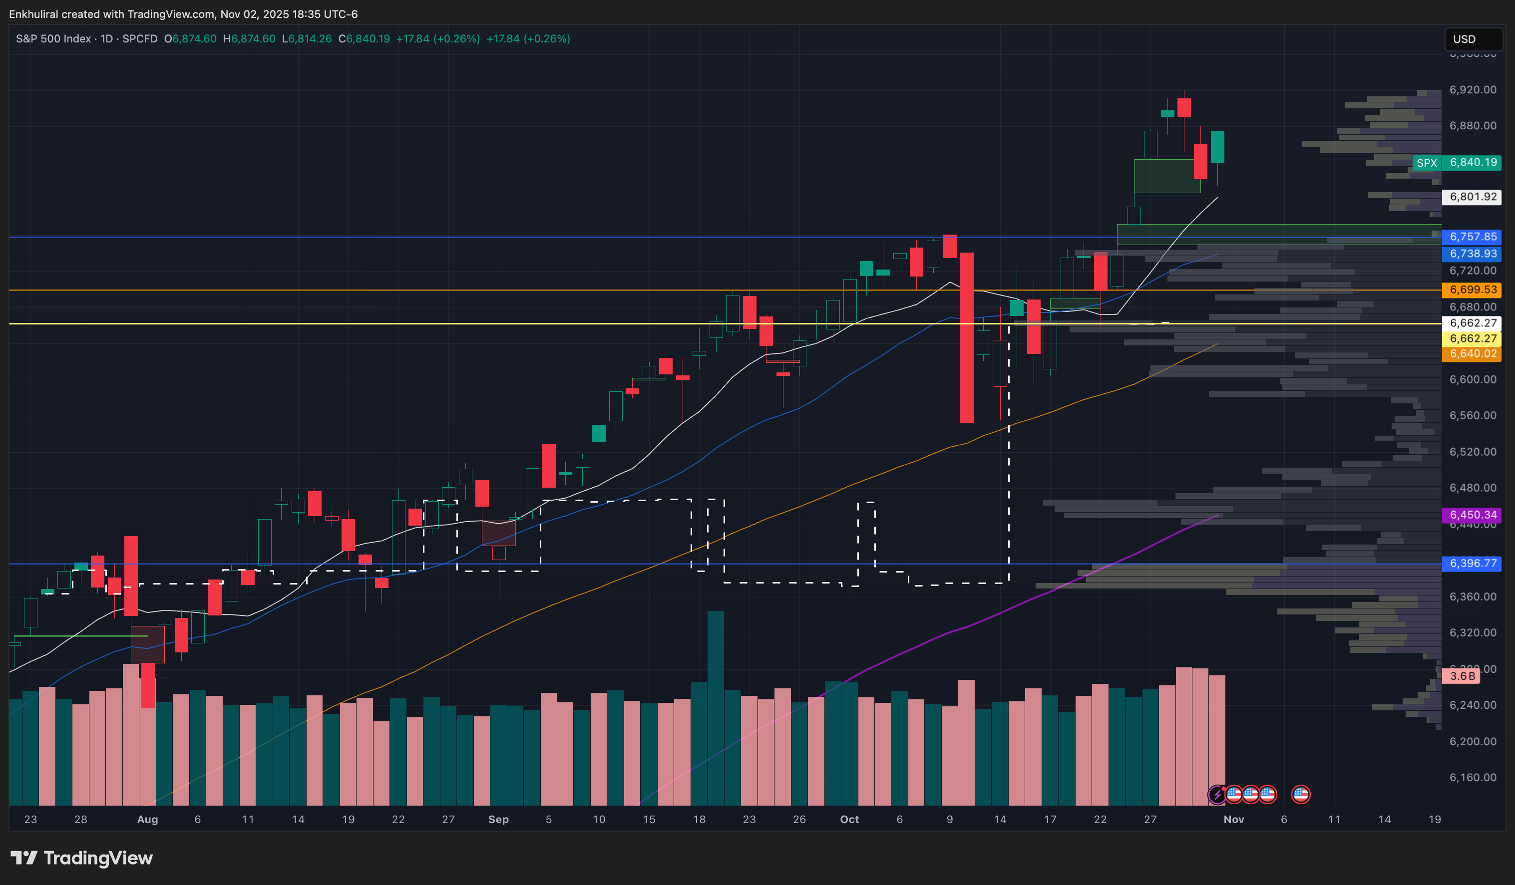
Task: Click the Oct label on the time axis
Action: [849, 820]
